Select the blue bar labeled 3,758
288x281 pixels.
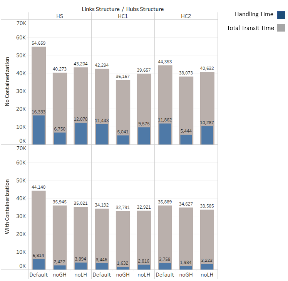[165, 266]
